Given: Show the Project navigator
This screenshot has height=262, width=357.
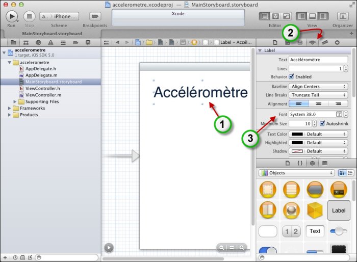Looking at the screenshot, I should point(13,42).
